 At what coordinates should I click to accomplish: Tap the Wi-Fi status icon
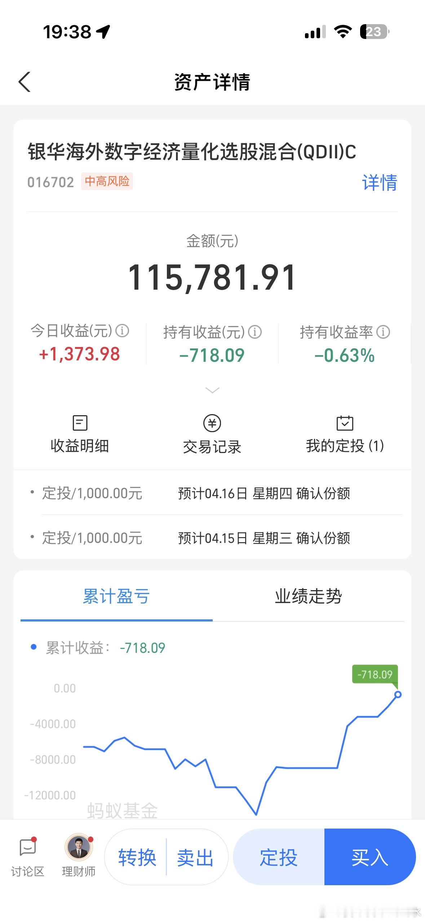click(343, 32)
